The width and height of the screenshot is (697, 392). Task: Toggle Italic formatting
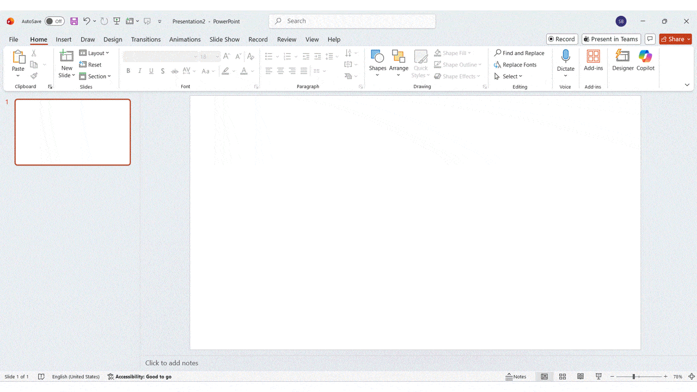pyautogui.click(x=139, y=71)
